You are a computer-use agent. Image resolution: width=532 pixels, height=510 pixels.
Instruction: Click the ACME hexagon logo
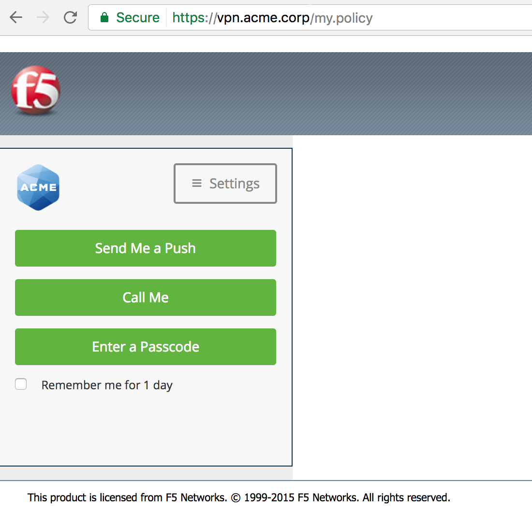[38, 187]
